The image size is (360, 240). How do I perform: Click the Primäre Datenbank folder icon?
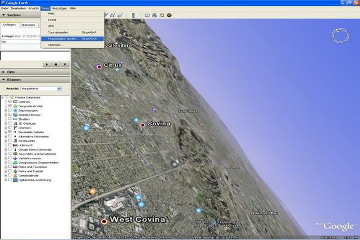coord(12,97)
